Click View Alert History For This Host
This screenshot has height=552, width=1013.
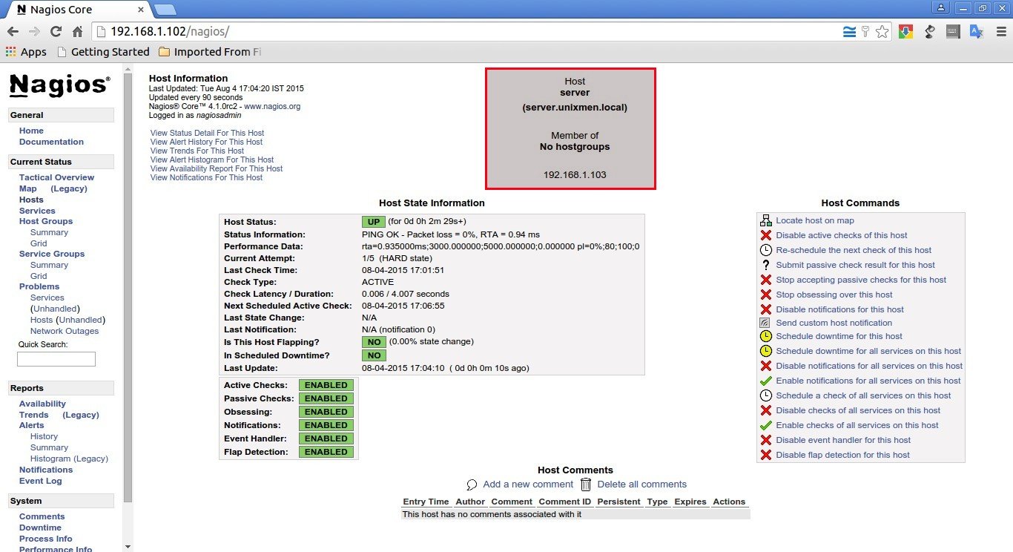point(206,142)
